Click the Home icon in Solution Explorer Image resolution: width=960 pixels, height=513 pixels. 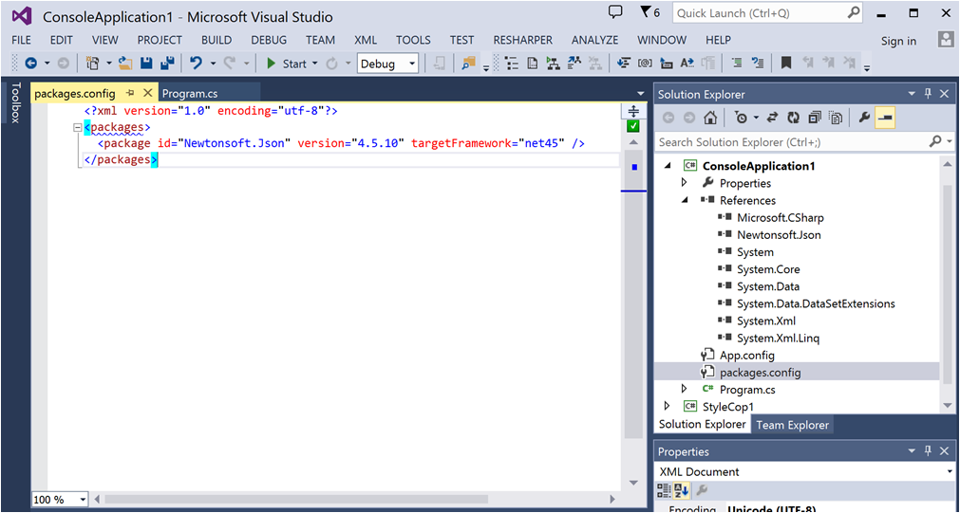click(x=710, y=119)
